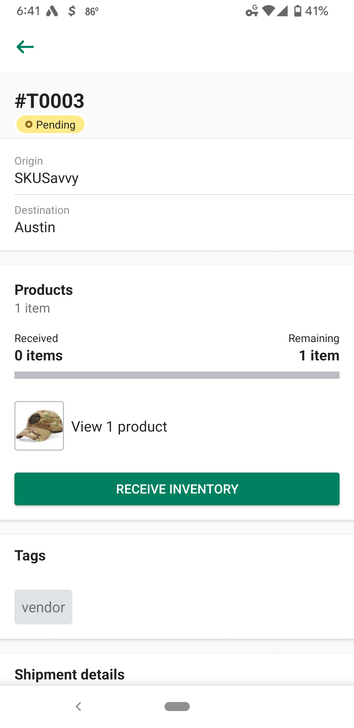Tap the 0 items received count
The height and width of the screenshot is (728, 354).
[x=38, y=355]
